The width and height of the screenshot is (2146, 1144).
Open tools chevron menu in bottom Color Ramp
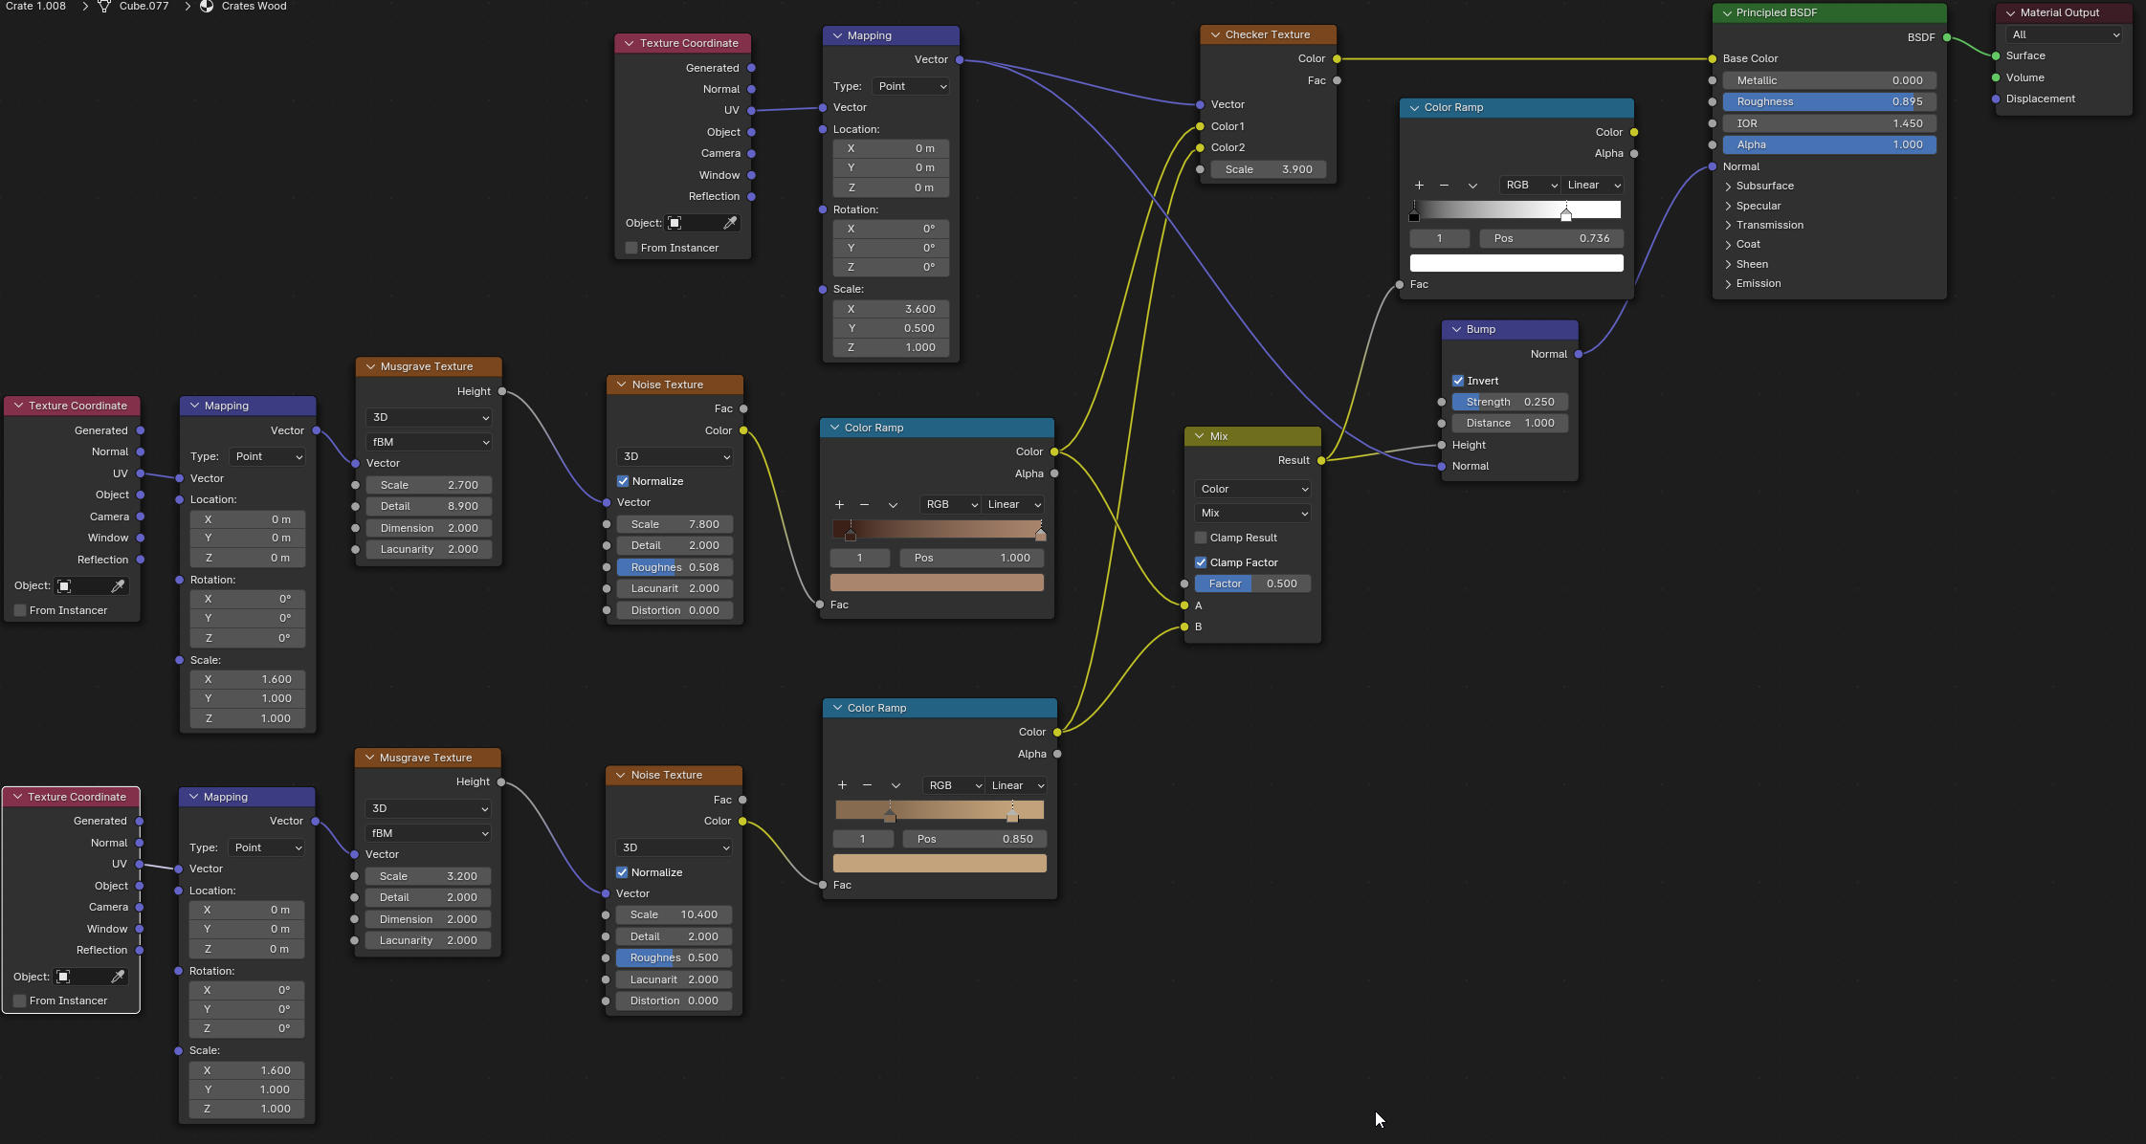click(x=896, y=785)
